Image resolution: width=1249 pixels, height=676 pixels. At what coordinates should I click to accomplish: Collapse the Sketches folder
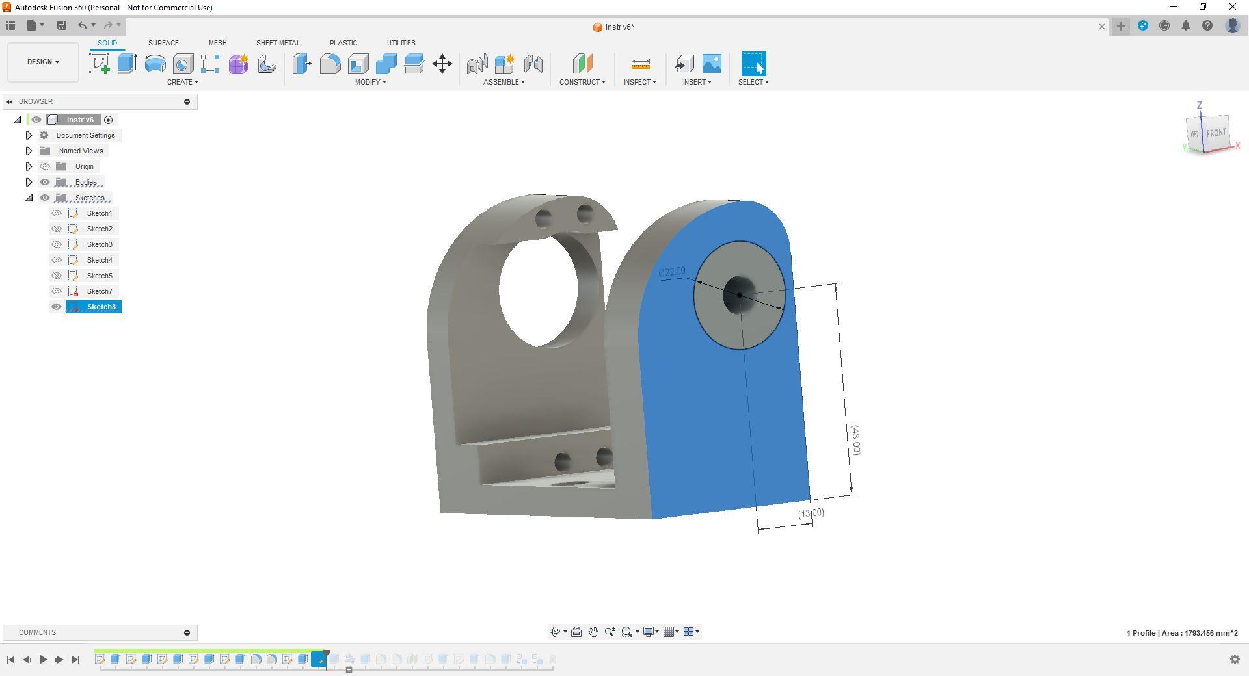coord(29,198)
